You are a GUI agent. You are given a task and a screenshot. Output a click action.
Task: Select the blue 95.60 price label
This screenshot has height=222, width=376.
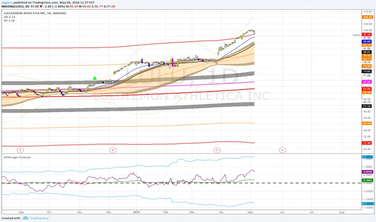[x=367, y=42]
